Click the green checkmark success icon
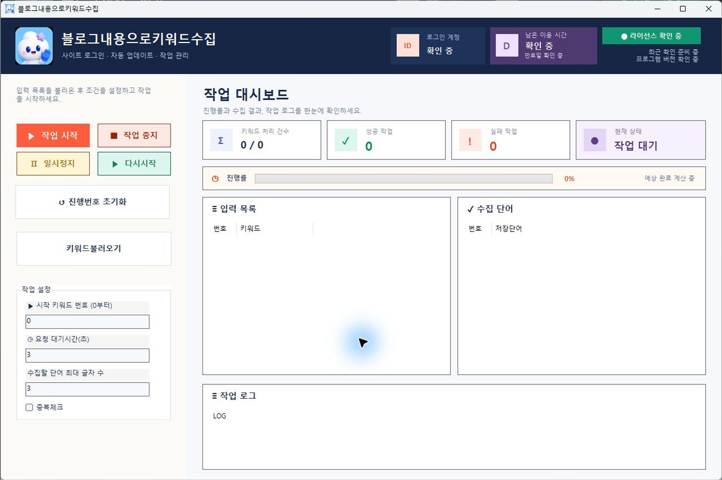Screen dimensions: 722x480 tap(346, 140)
